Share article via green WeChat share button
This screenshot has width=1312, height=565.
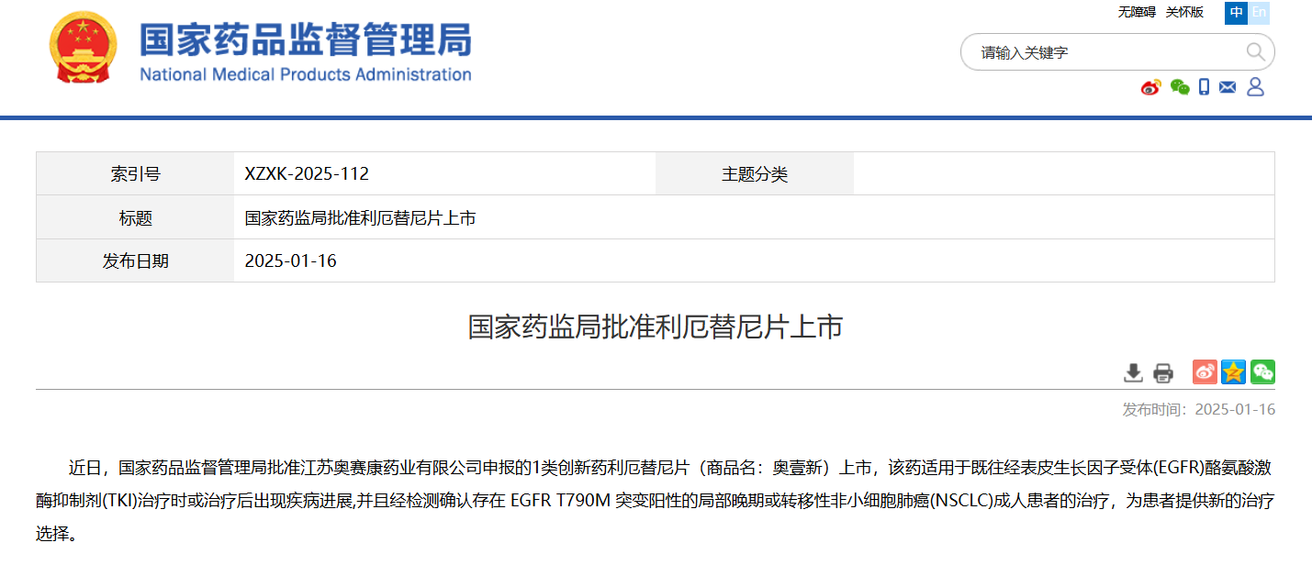(x=1262, y=371)
